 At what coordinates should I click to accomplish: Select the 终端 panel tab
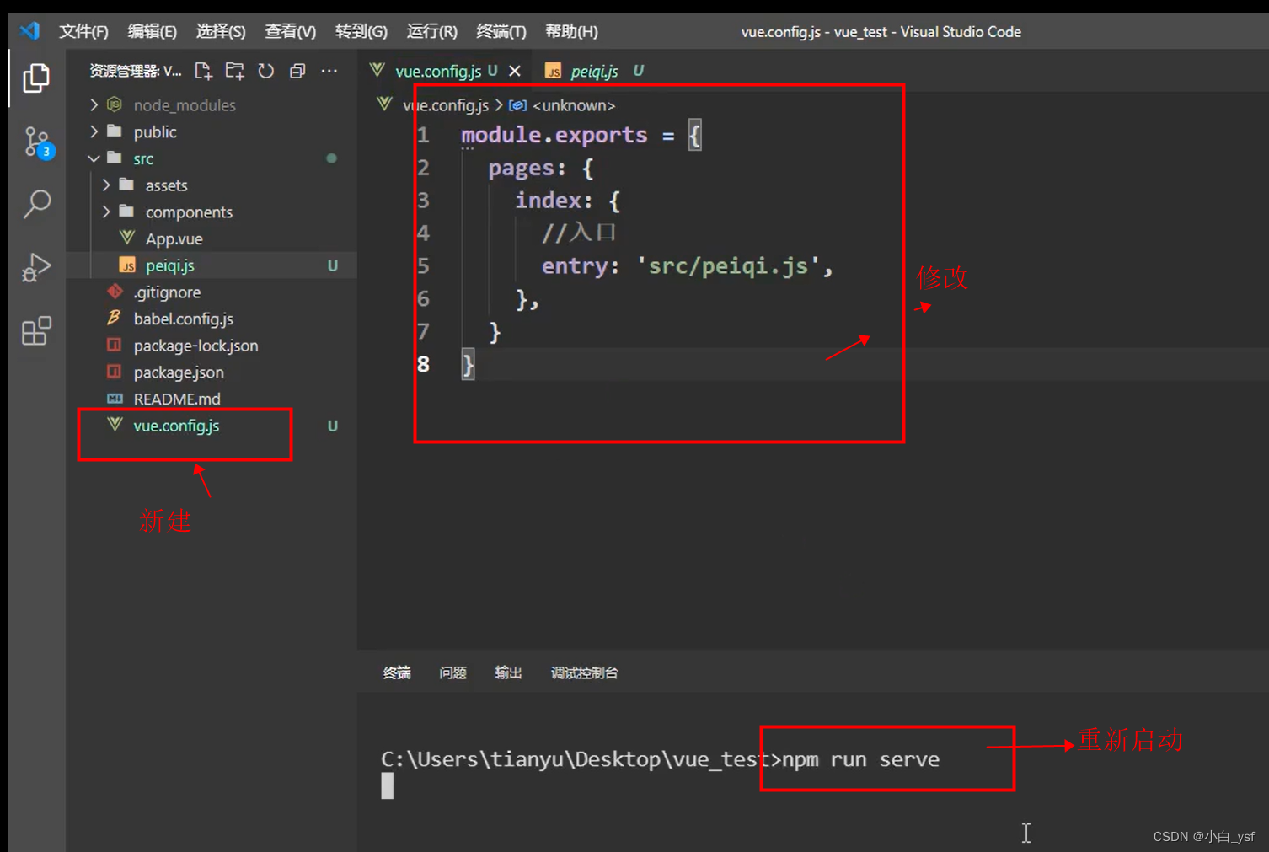click(x=397, y=672)
